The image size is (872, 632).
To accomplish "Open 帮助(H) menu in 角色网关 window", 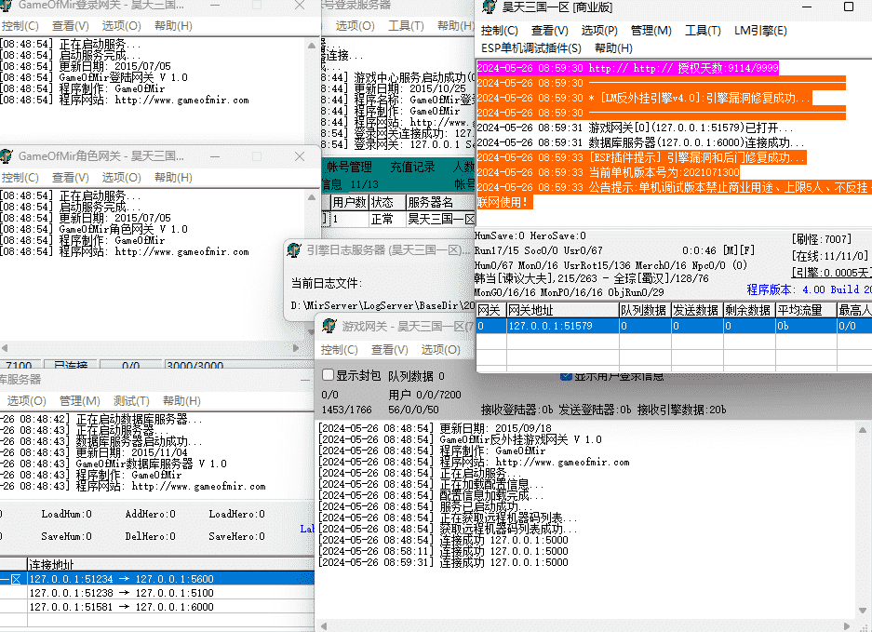I will tap(173, 178).
